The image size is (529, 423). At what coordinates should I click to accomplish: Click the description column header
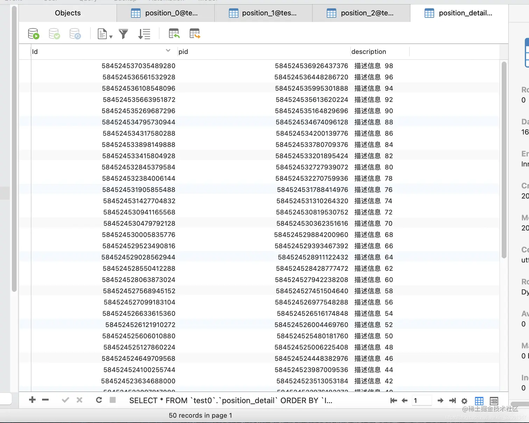click(380, 52)
